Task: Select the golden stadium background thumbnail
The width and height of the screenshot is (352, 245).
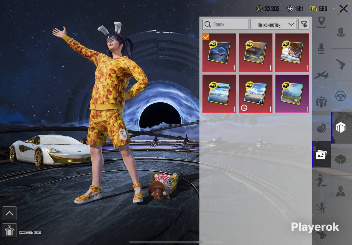Action: point(256,53)
